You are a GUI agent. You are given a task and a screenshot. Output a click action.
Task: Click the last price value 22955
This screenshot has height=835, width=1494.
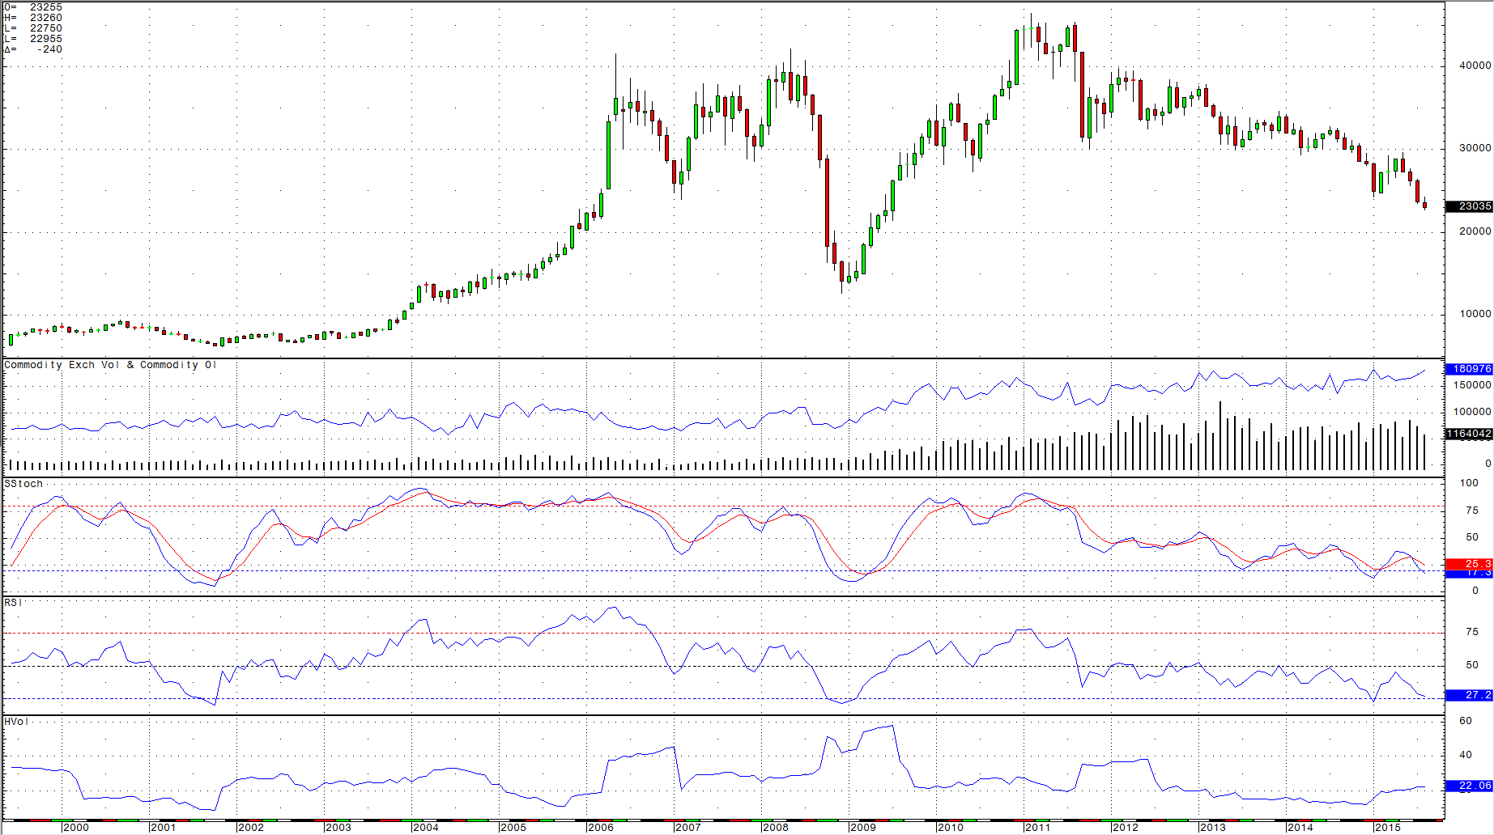pos(46,39)
